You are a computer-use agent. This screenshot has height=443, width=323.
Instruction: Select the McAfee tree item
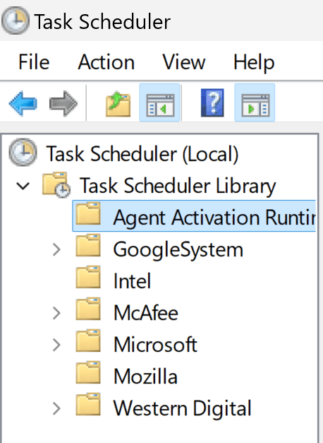point(146,313)
